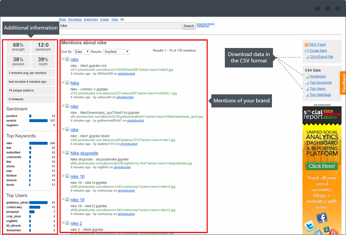Viewport: 346px width, 235px height.
Task: Click the image icon beside 'nike 2' result
Action: [x=67, y=223]
